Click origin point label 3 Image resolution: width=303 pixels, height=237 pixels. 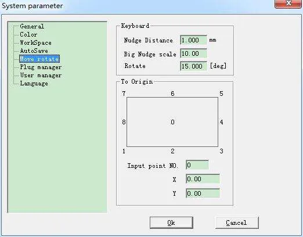pyautogui.click(x=221, y=151)
